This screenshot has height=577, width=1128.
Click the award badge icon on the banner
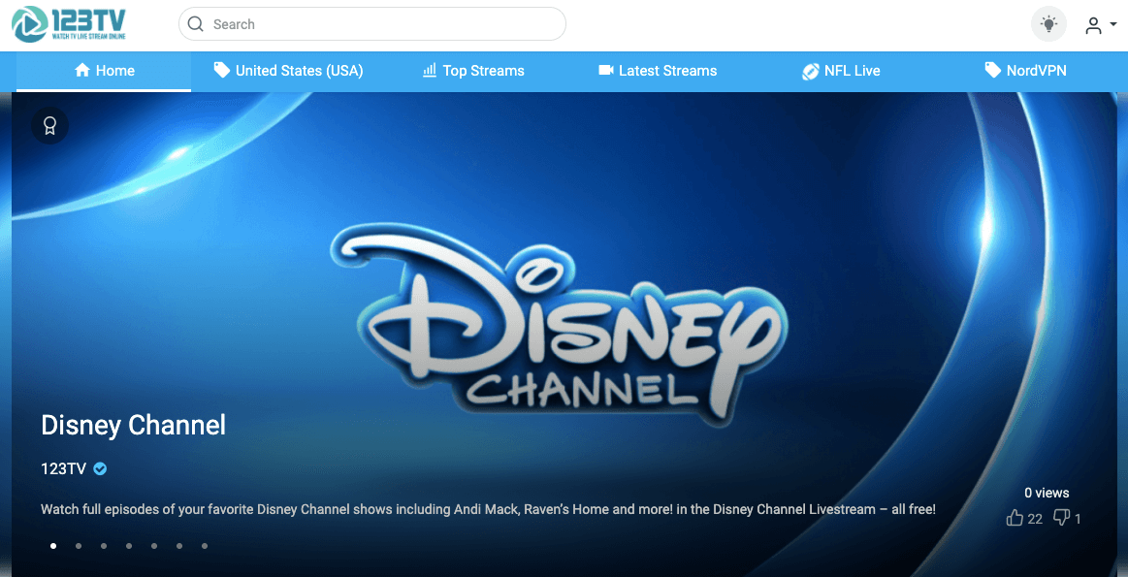[49, 126]
